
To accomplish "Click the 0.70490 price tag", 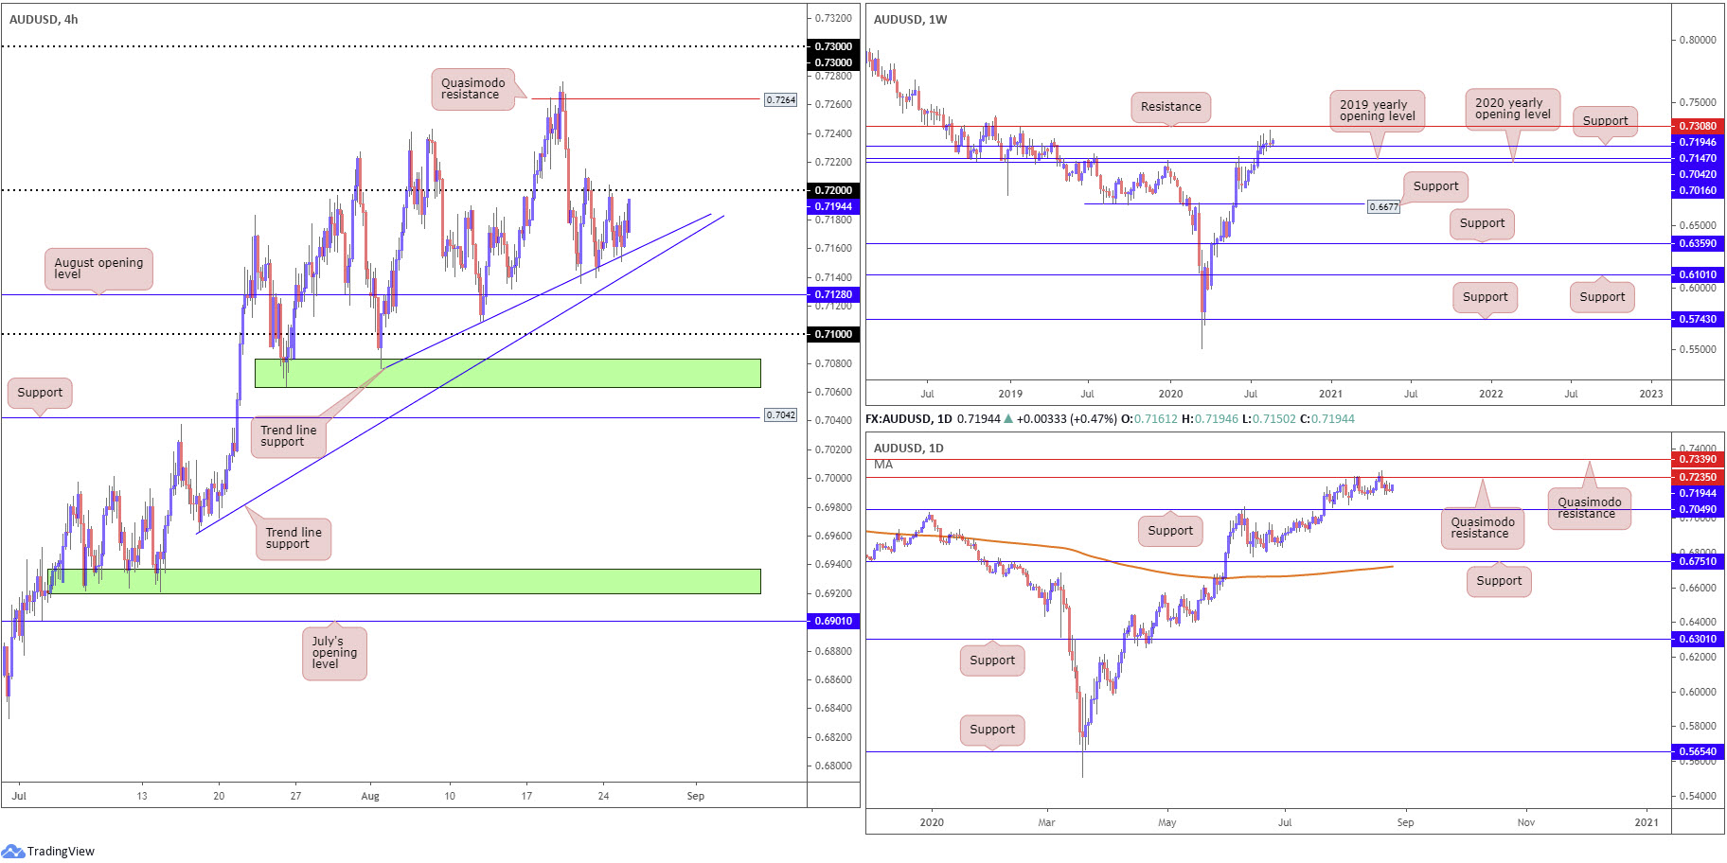I will point(1698,509).
